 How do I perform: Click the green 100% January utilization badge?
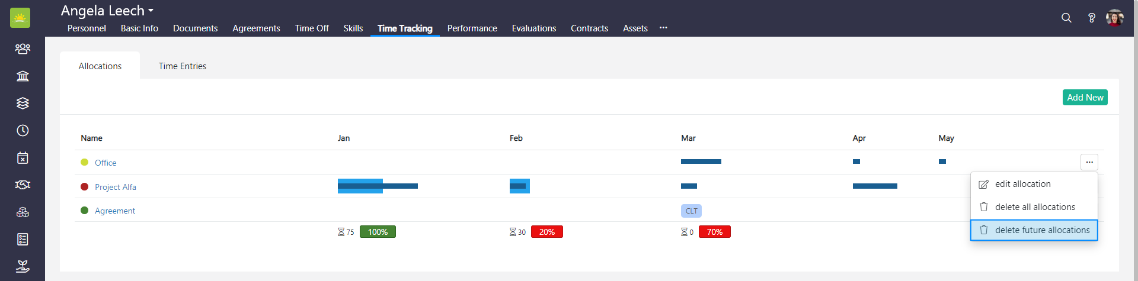tap(378, 232)
